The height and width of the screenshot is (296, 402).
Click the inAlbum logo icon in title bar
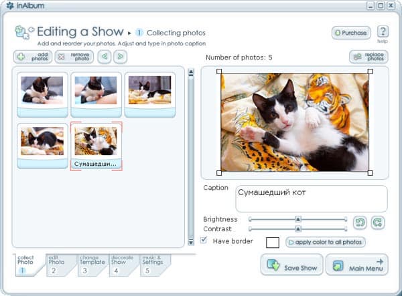(10, 5)
